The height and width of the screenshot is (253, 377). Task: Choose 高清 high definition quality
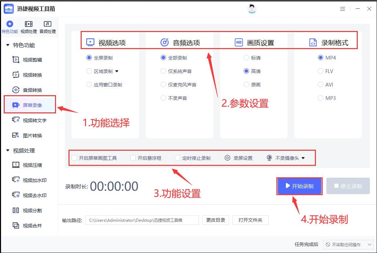[252, 71]
